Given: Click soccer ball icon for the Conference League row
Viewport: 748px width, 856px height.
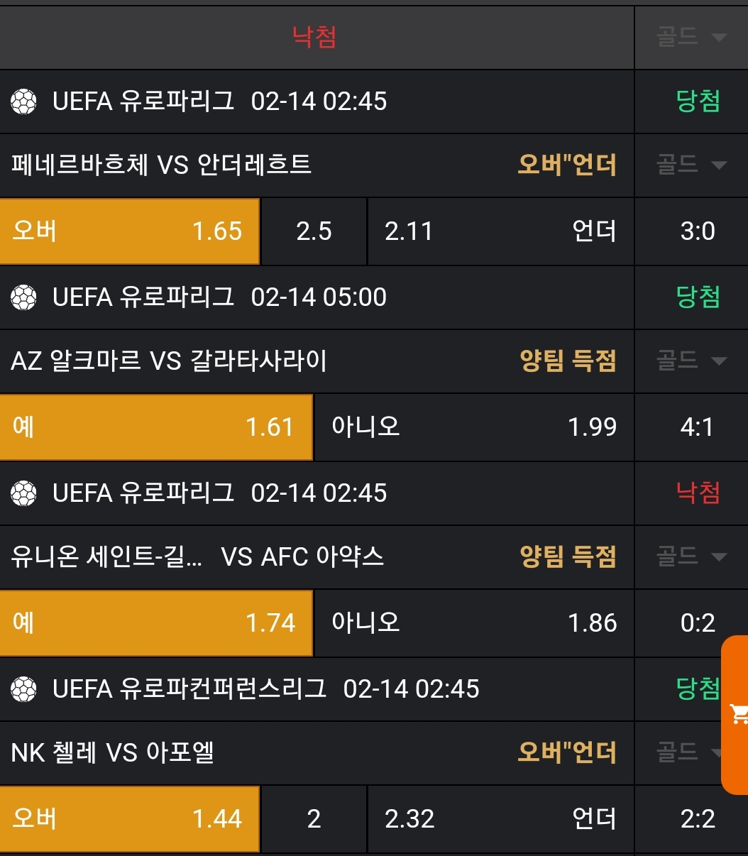Looking at the screenshot, I should [x=23, y=689].
